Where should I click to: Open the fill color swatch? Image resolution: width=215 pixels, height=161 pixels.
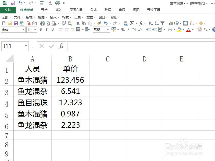[x=179, y=30]
